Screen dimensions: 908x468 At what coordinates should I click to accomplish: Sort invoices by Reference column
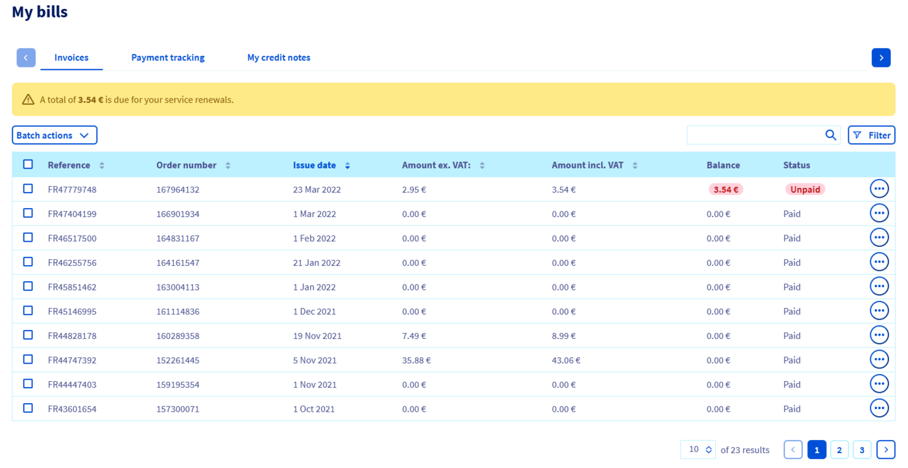[x=102, y=166]
